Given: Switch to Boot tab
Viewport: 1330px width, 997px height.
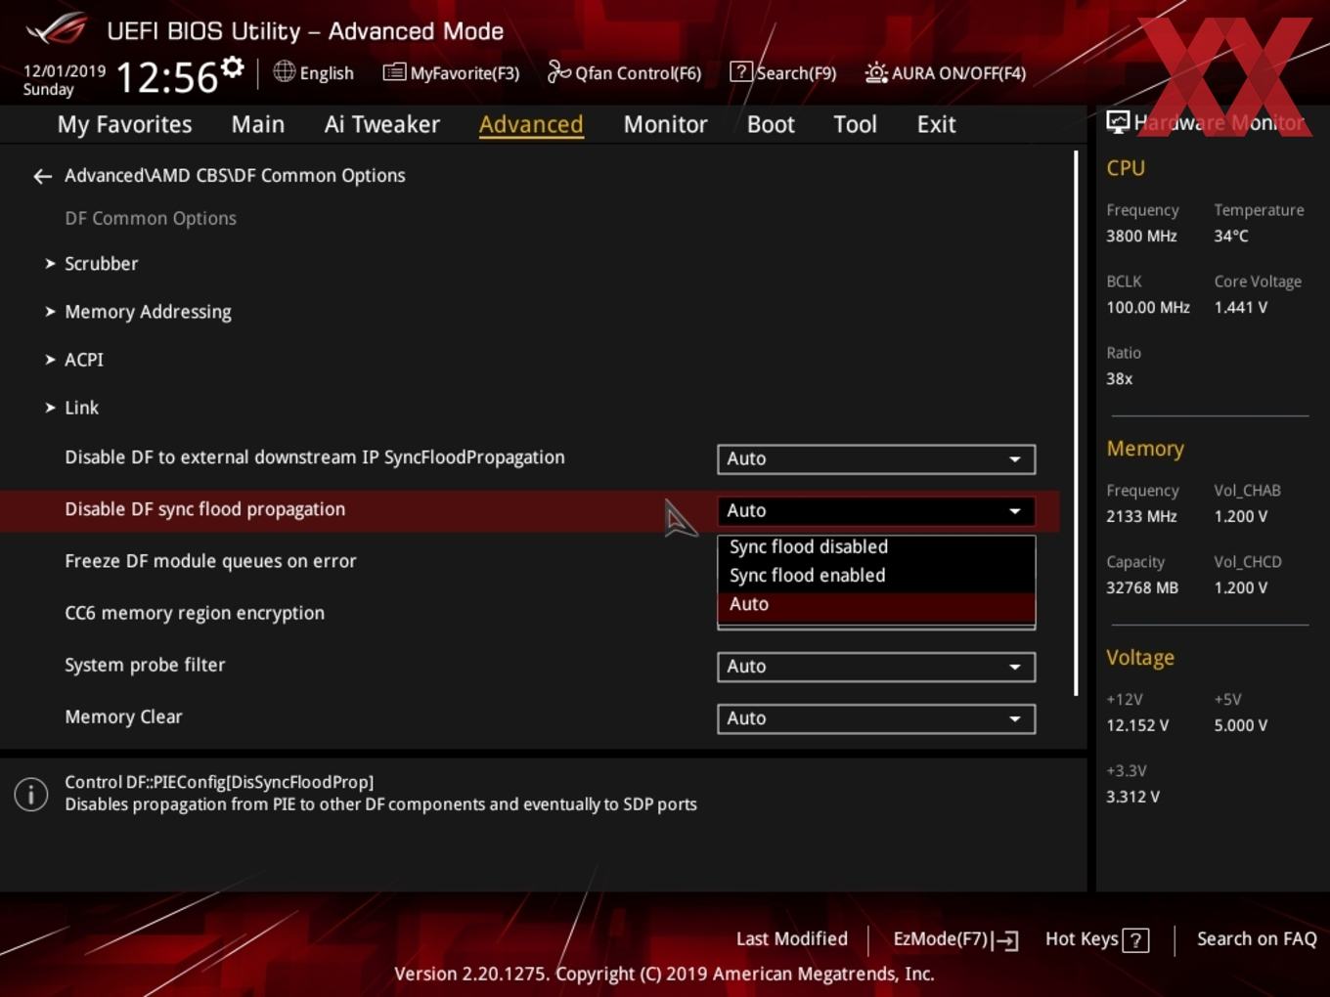Looking at the screenshot, I should click(771, 124).
